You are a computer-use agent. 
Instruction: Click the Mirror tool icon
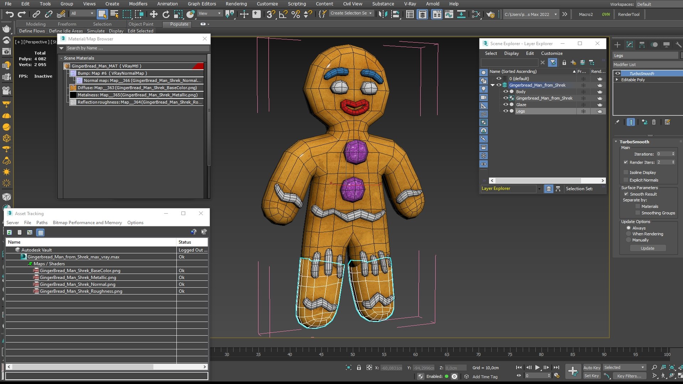point(383,14)
